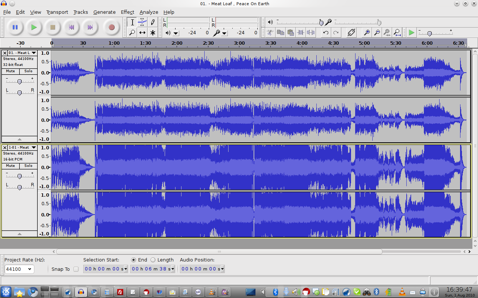Viewport: 478px width, 298px height.
Task: Click the Skip to End button
Action: pyautogui.click(x=90, y=27)
